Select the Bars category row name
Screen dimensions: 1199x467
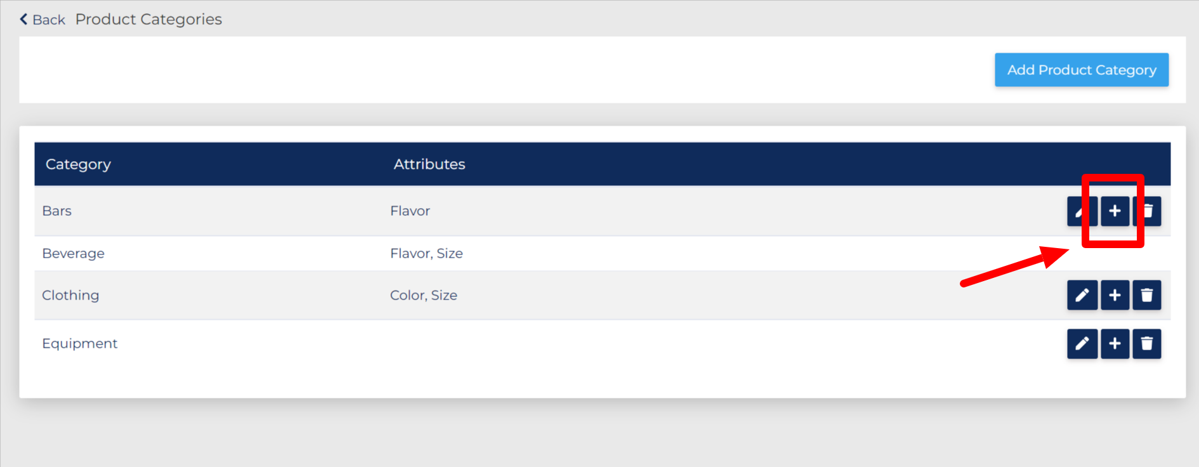56,211
